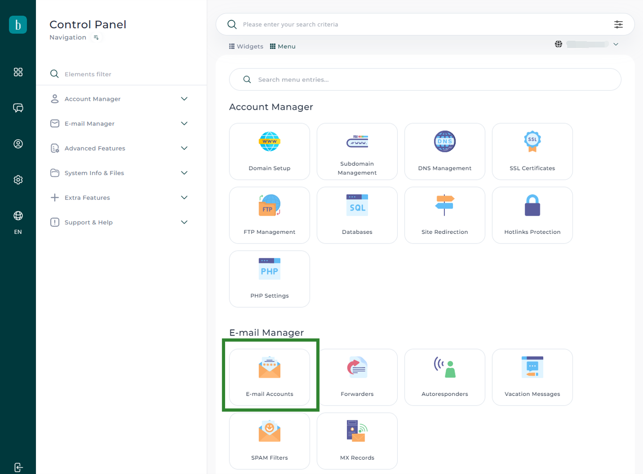Open the E-mail Accounts tile
643x474 pixels.
(269, 377)
